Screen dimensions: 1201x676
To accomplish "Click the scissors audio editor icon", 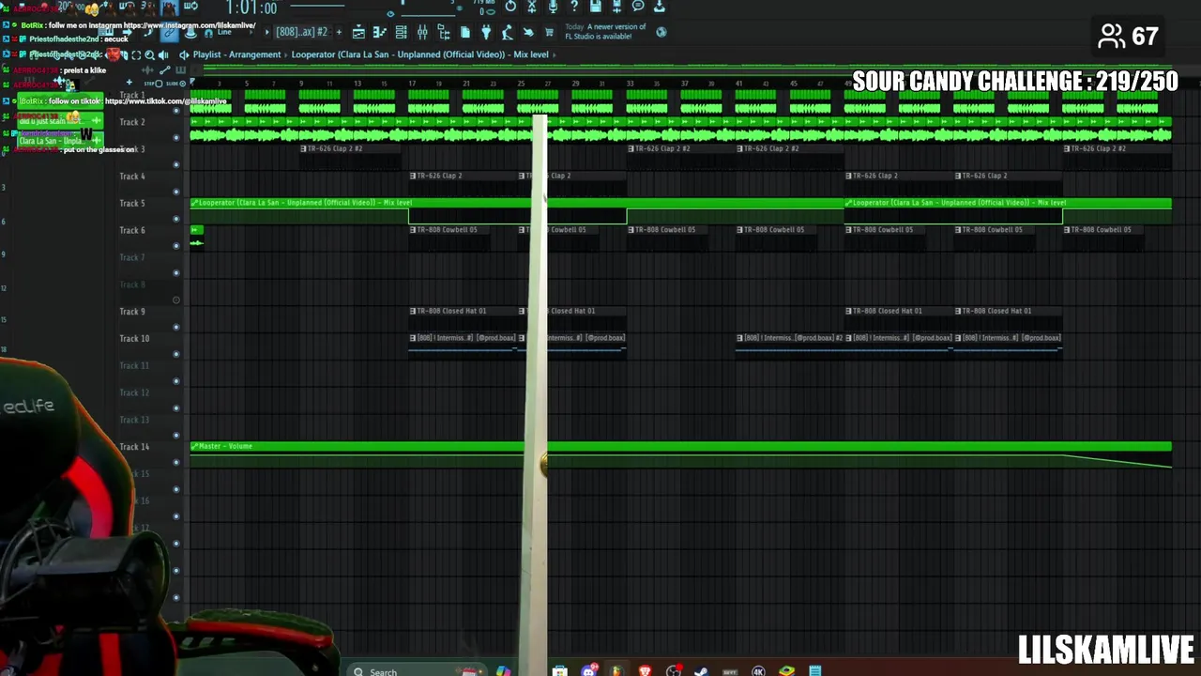I will [532, 7].
